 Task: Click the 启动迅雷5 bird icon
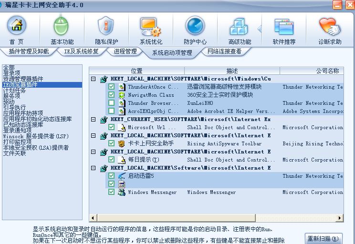click(122, 176)
